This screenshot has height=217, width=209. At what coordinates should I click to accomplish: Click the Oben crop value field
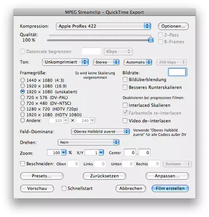pos(74,164)
